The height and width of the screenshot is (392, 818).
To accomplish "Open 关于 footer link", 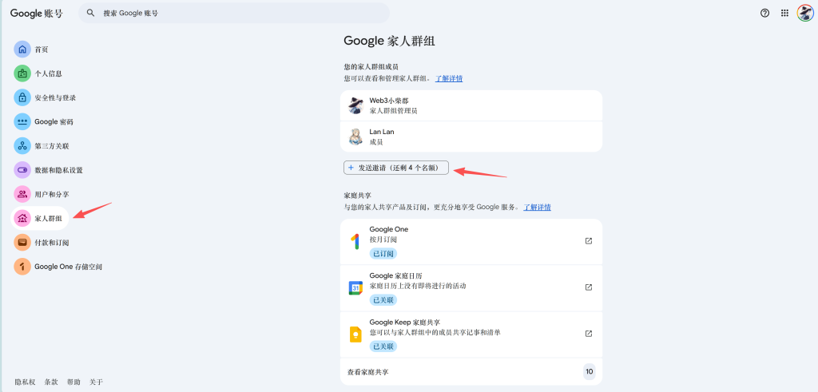I will coord(96,382).
